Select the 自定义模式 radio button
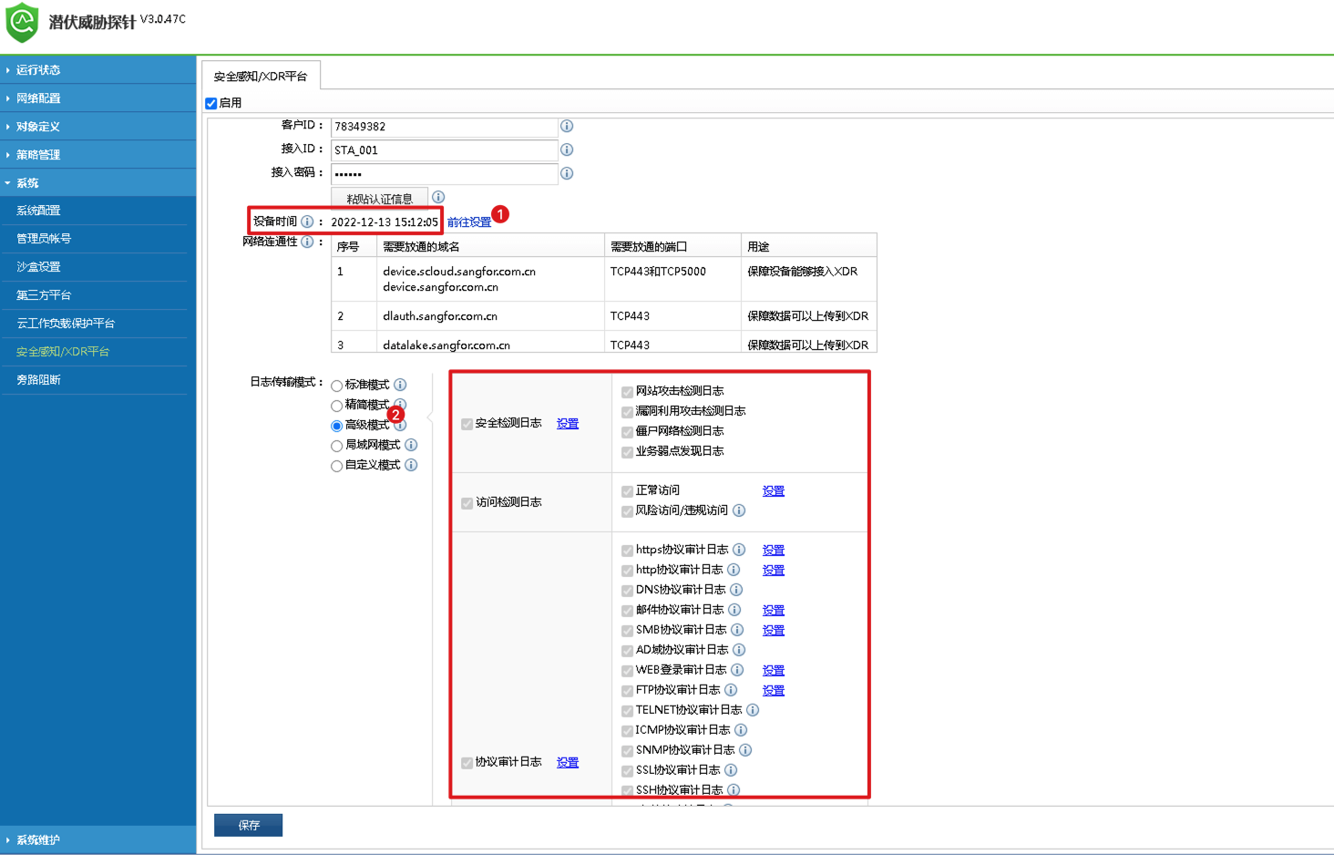Screen dimensions: 1334x855 337,466
